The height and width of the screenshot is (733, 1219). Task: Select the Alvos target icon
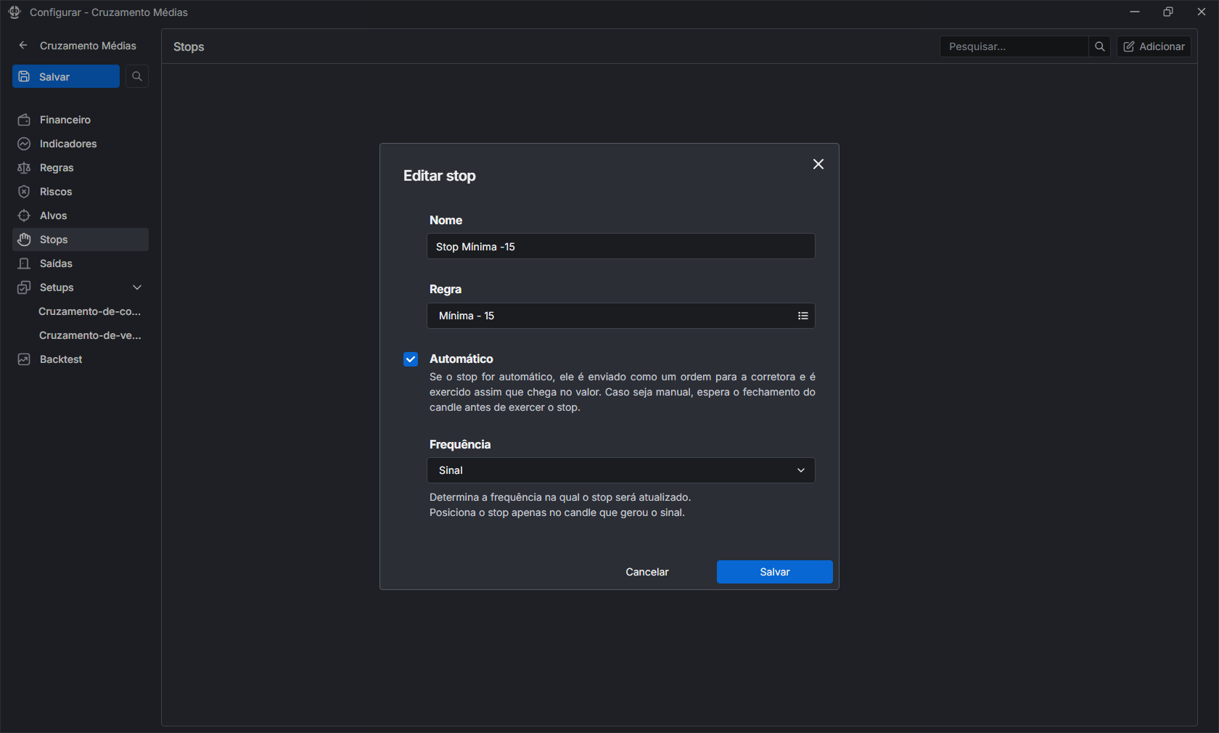pos(24,216)
